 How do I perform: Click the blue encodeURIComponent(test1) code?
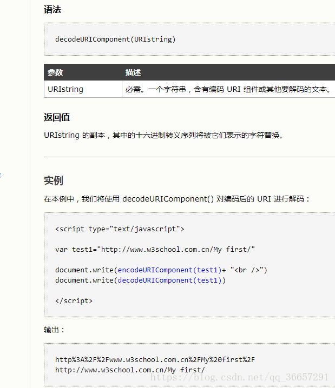click(169, 270)
